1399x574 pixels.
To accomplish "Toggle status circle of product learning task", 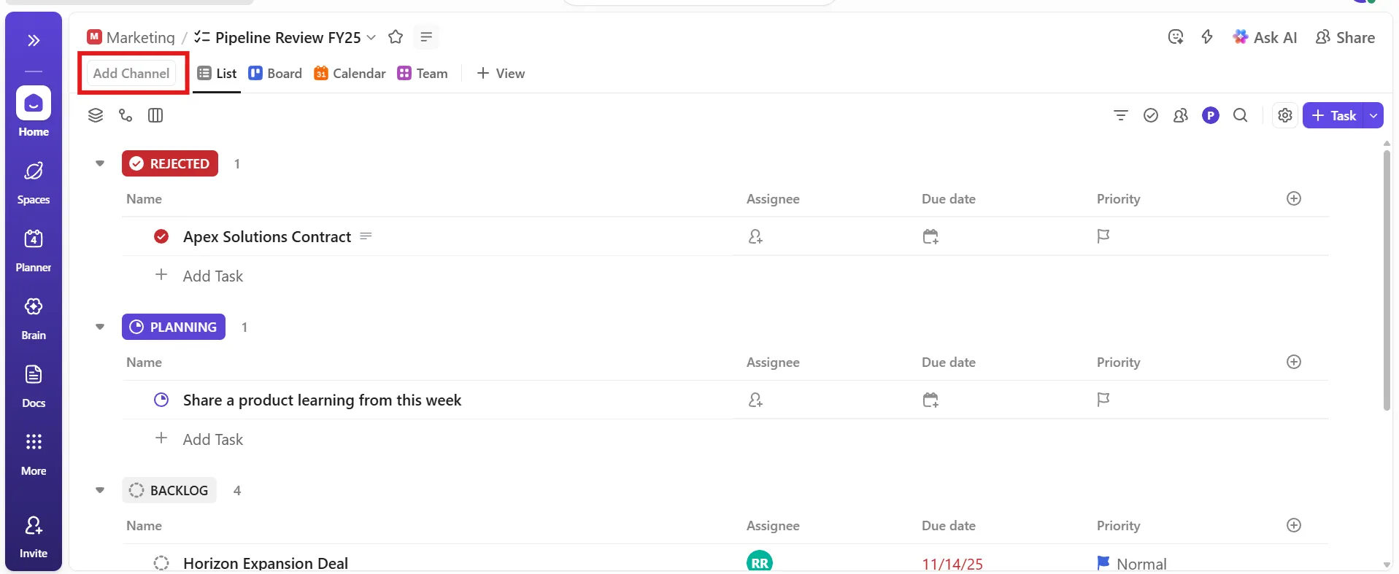I will coord(161,400).
